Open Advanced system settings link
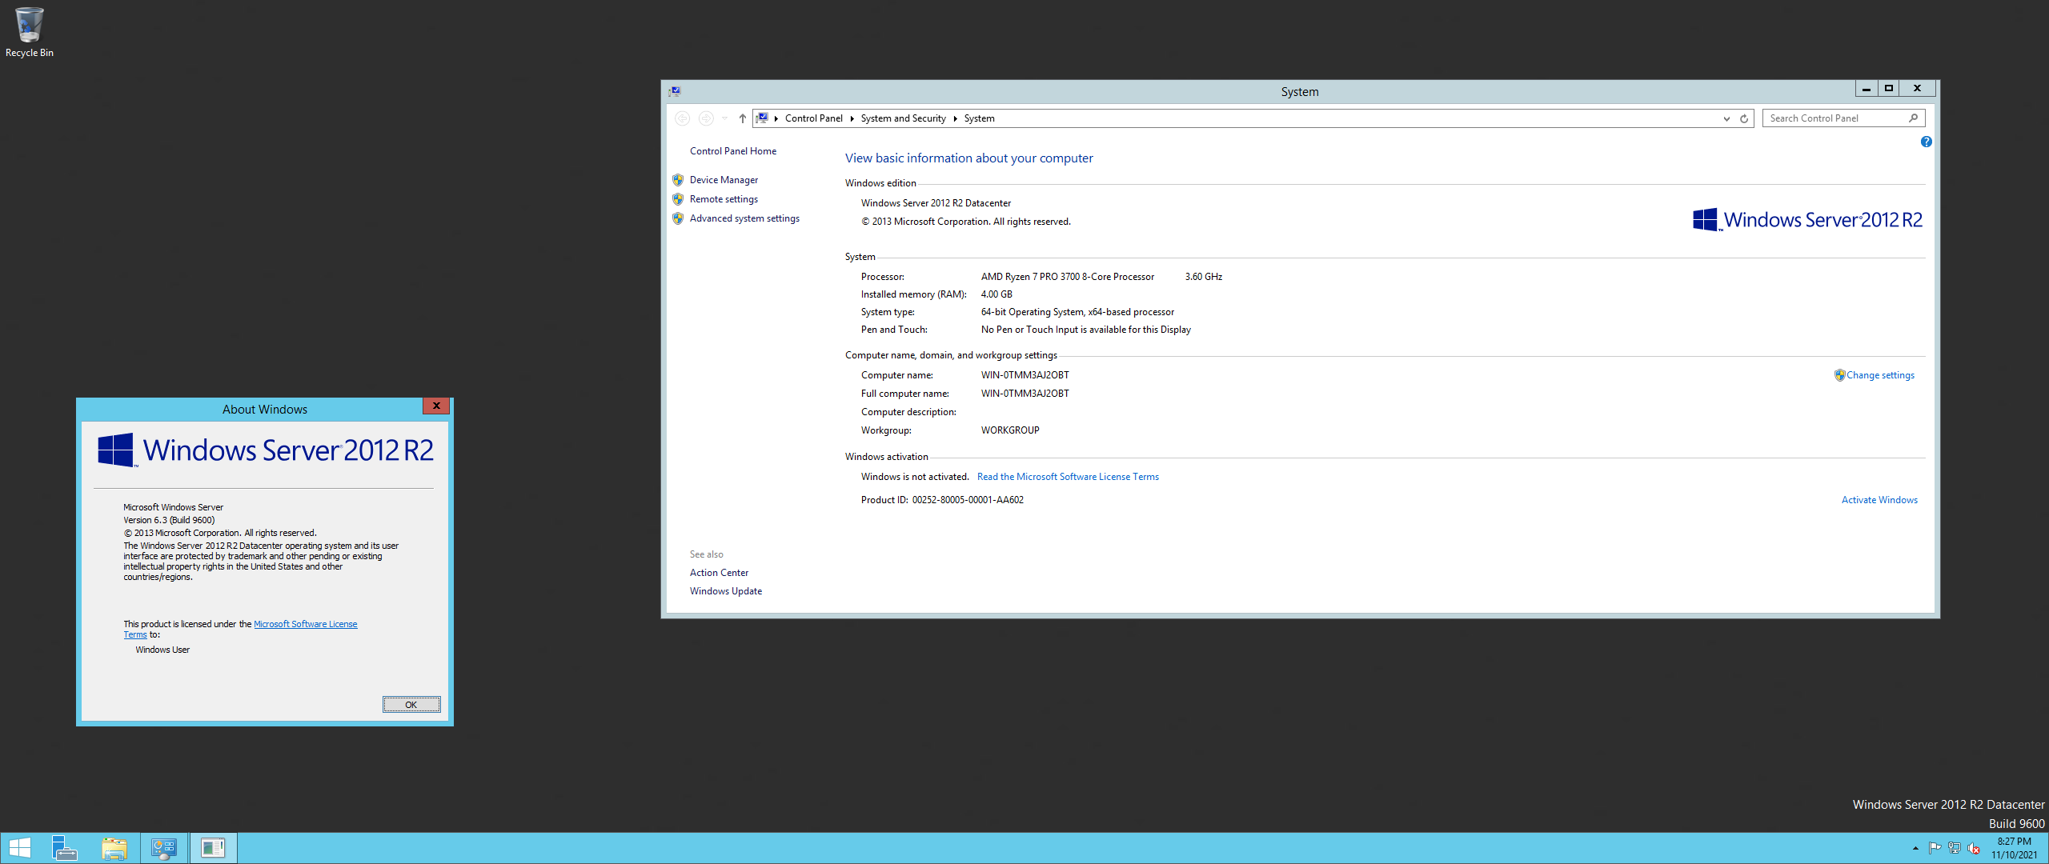 click(x=744, y=218)
